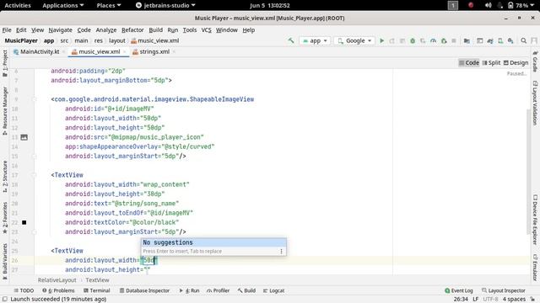Open the jetbrains-studio app menu
The height and width of the screenshot is (303, 540).
point(165,5)
